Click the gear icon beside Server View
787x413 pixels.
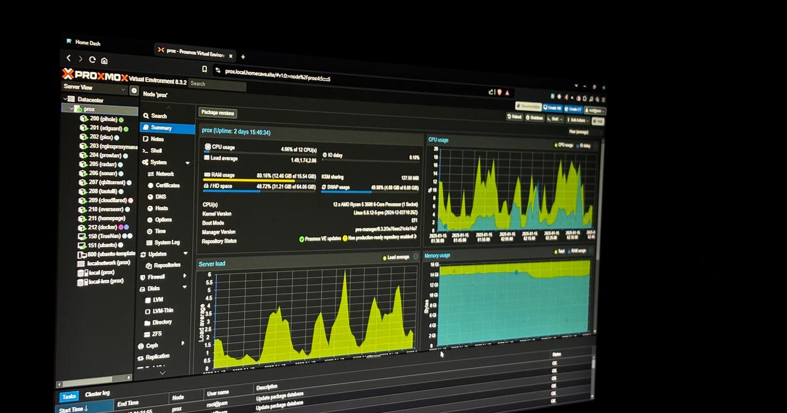(x=134, y=90)
